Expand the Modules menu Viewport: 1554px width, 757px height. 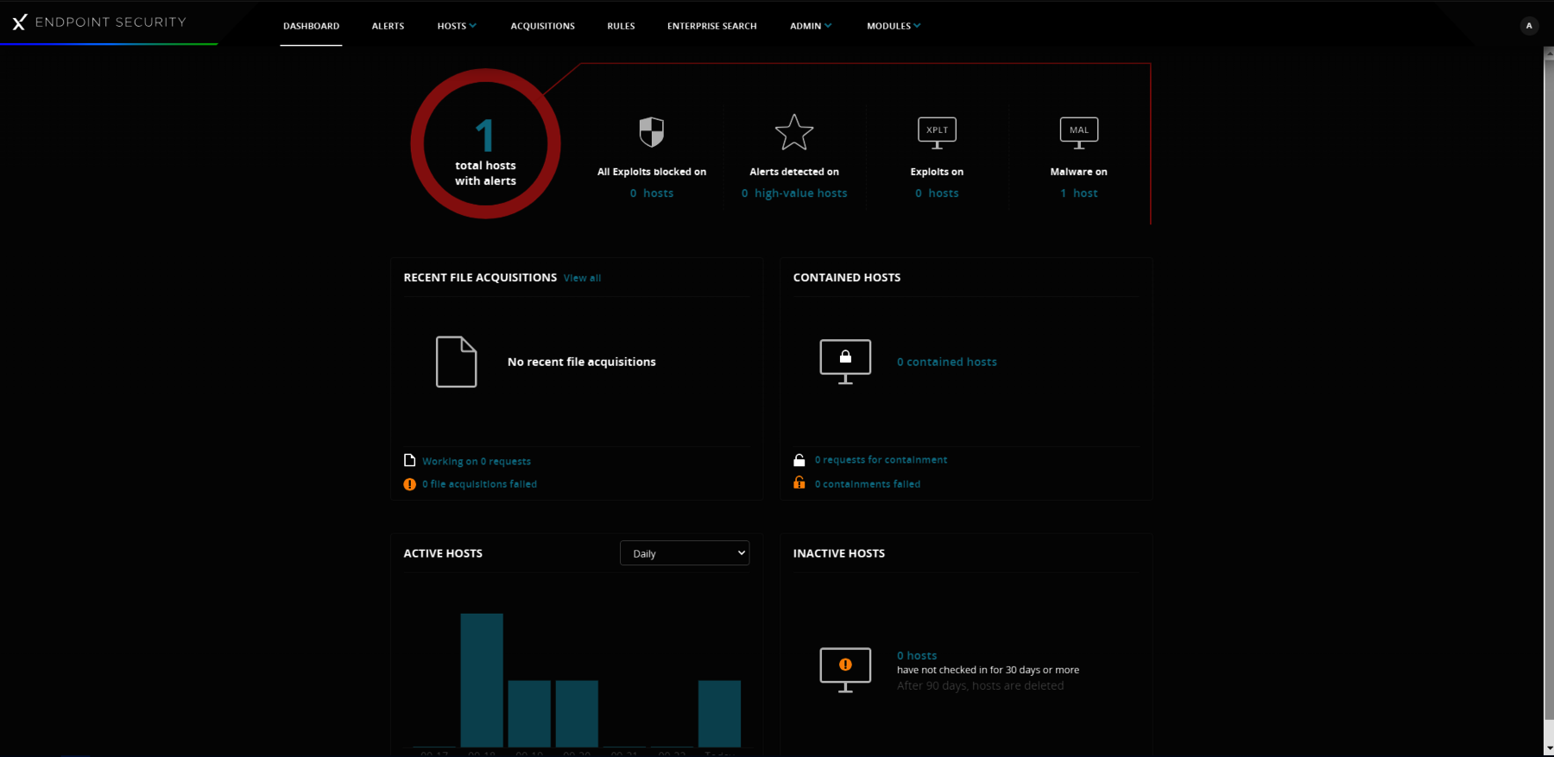tap(894, 26)
